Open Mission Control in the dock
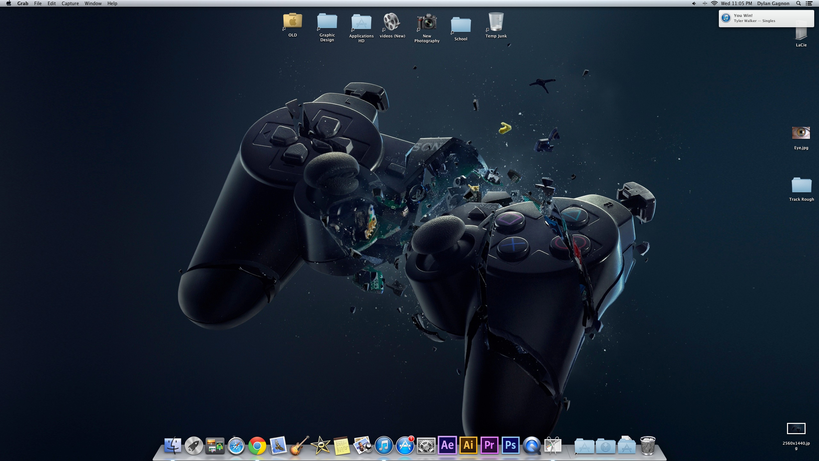819x461 pixels. (215, 445)
